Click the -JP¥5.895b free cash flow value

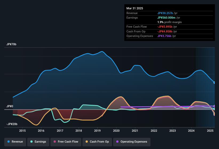coord(165,27)
